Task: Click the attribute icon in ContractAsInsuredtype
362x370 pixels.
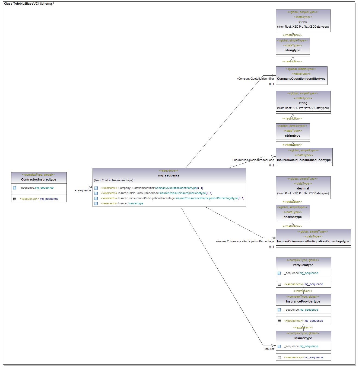Action: [x=15, y=188]
